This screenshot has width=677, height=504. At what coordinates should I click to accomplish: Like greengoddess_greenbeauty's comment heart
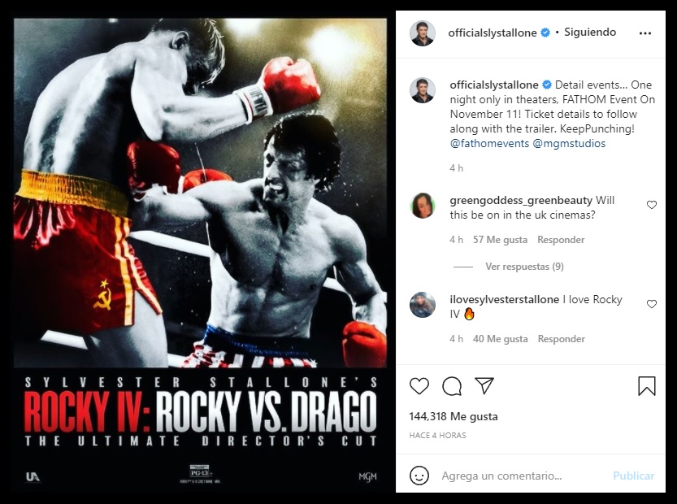(x=652, y=205)
